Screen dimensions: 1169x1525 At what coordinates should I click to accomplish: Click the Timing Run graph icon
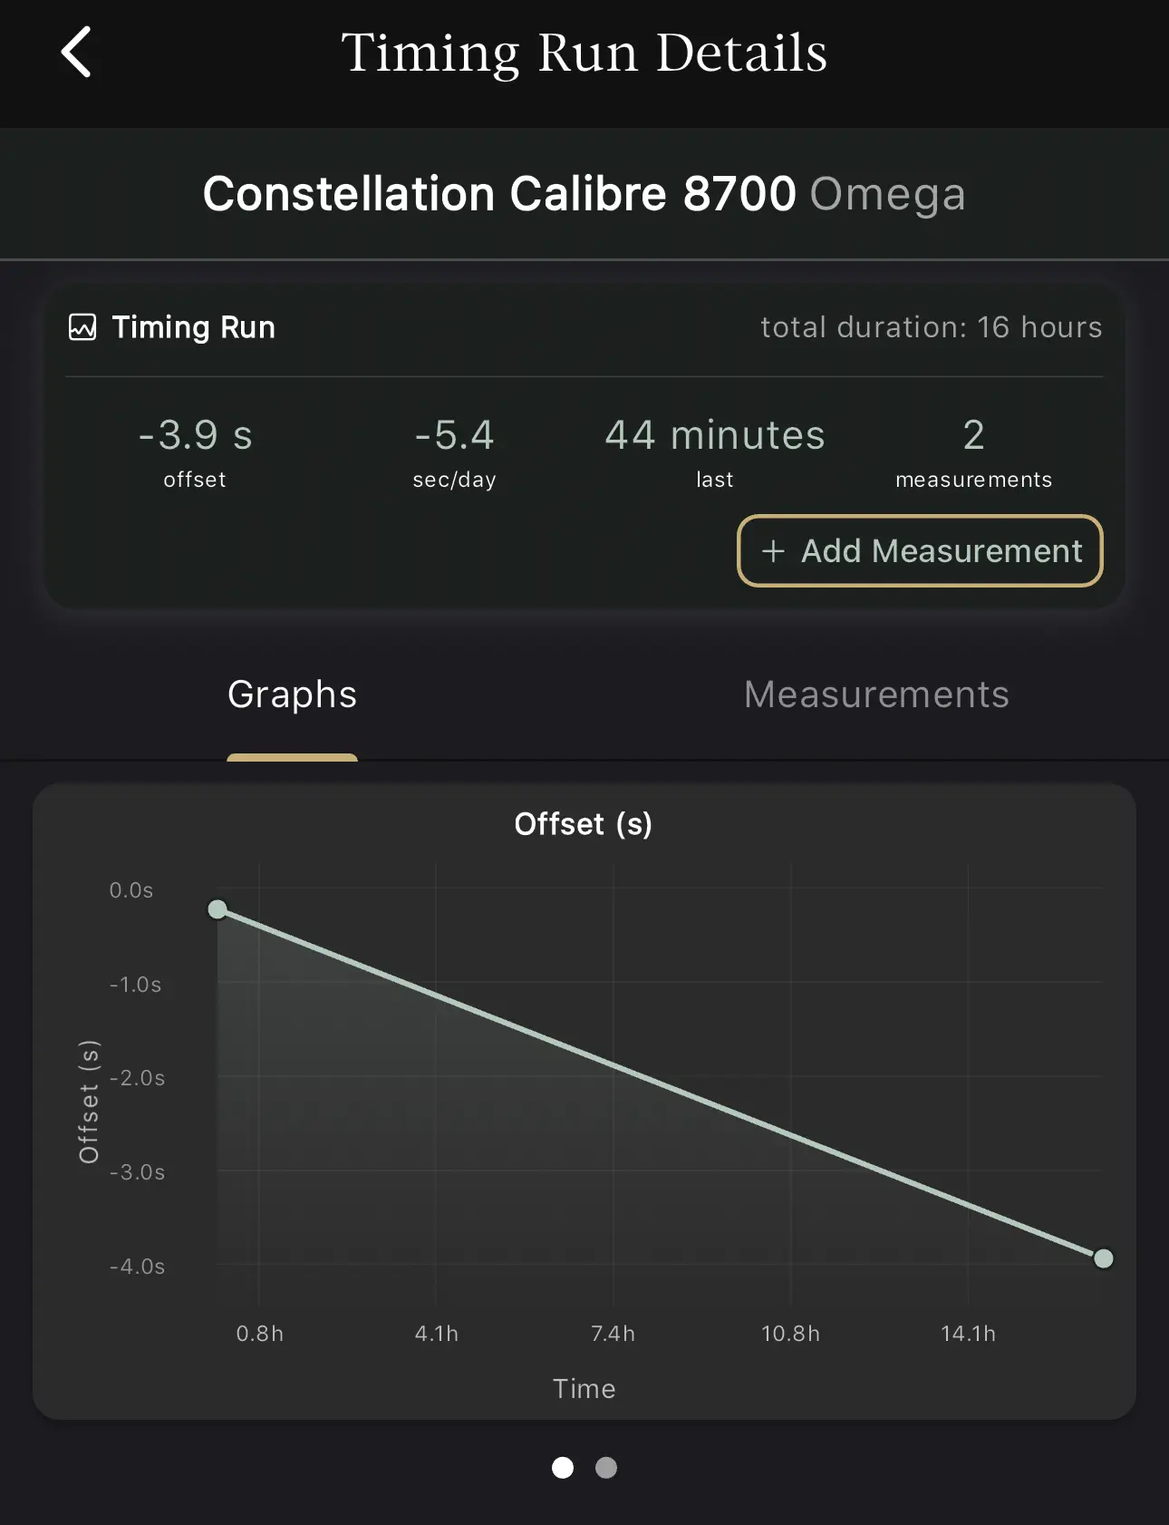click(x=82, y=327)
